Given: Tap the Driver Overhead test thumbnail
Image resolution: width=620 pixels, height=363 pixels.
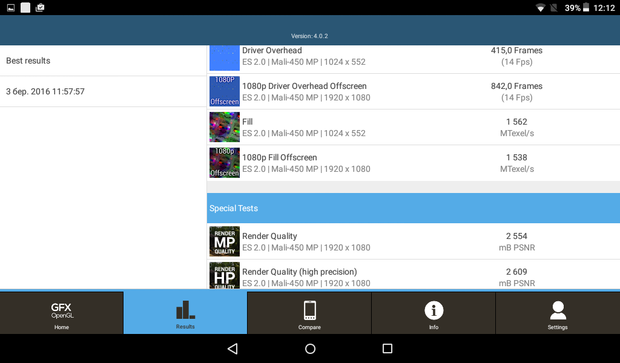Looking at the screenshot, I should (225, 57).
